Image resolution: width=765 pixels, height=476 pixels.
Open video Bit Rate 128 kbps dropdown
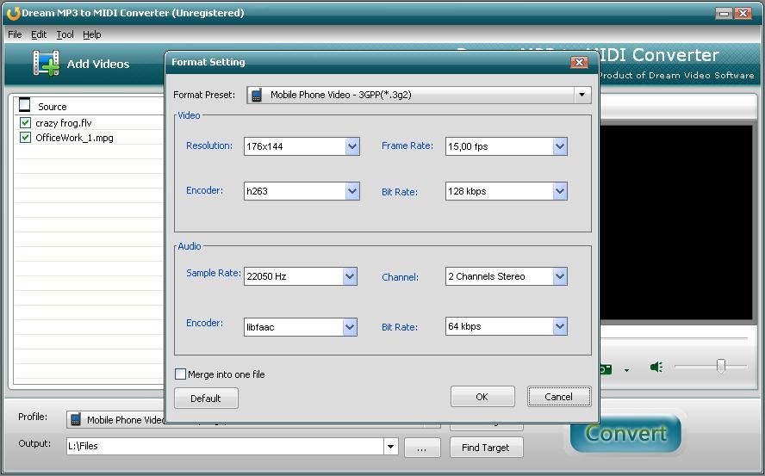click(560, 191)
